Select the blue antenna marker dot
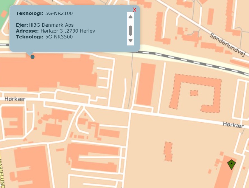 33,57
